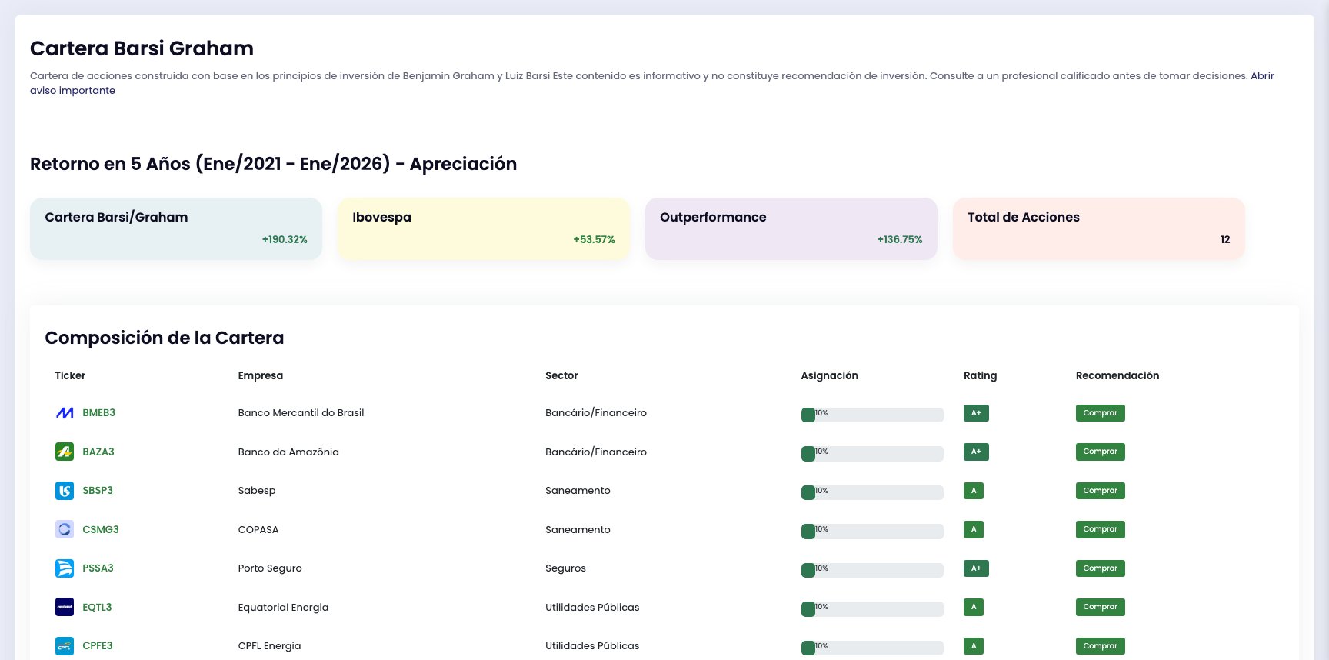The image size is (1329, 660).
Task: Click the Total de Acciones card
Action: point(1099,228)
